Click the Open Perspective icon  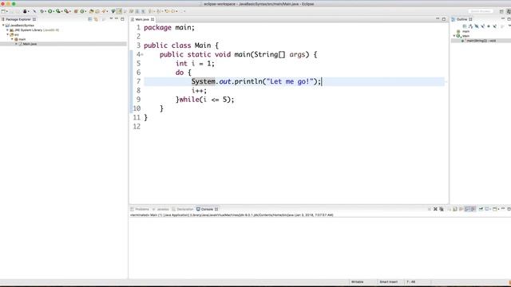tap(501, 11)
